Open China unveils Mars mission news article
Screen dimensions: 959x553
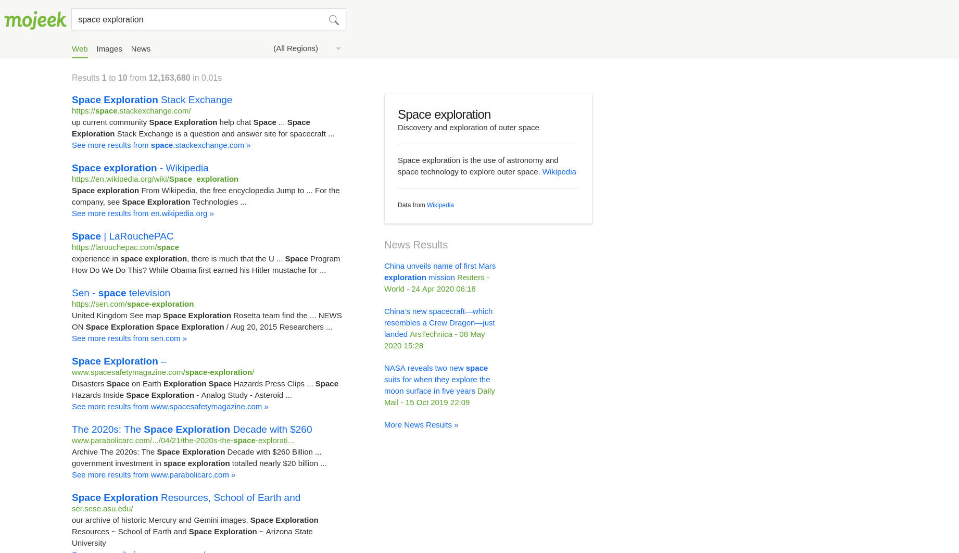point(439,272)
